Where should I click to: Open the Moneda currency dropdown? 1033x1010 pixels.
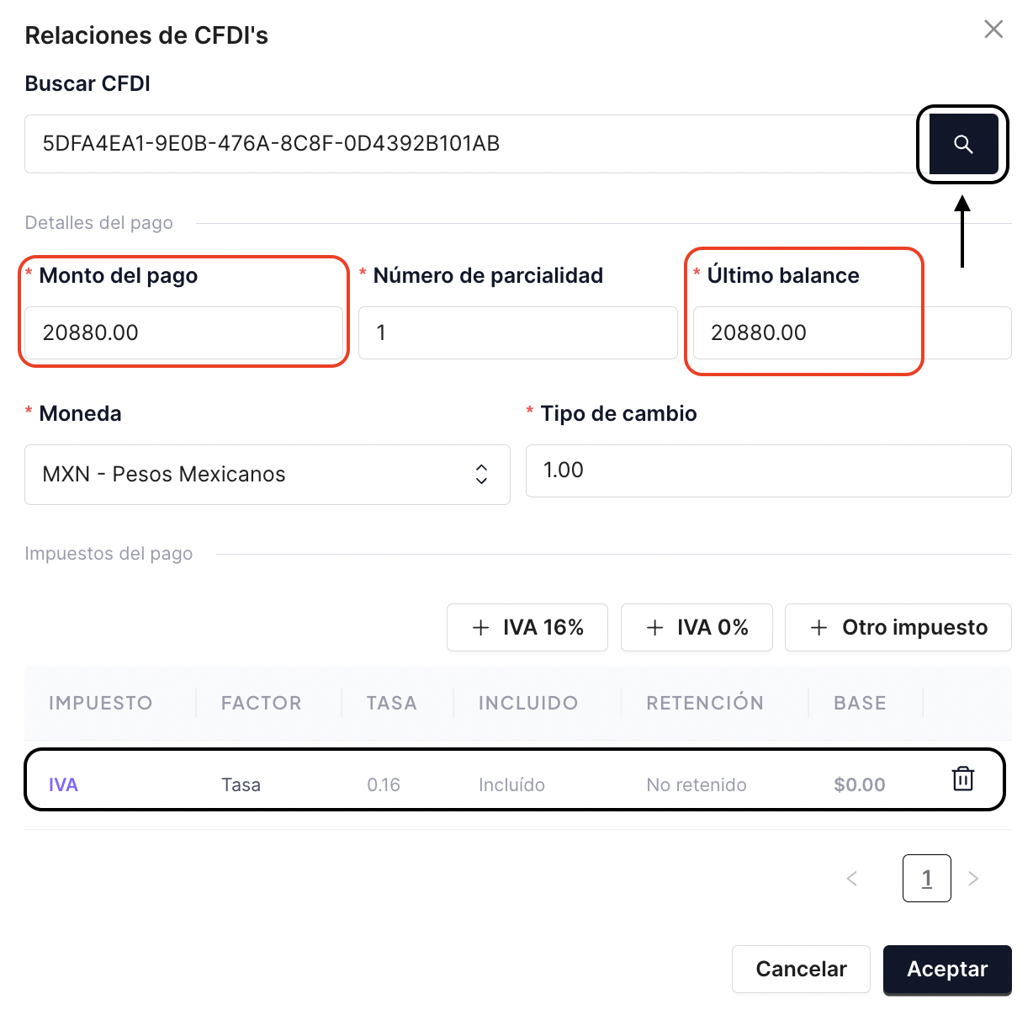[x=268, y=475]
